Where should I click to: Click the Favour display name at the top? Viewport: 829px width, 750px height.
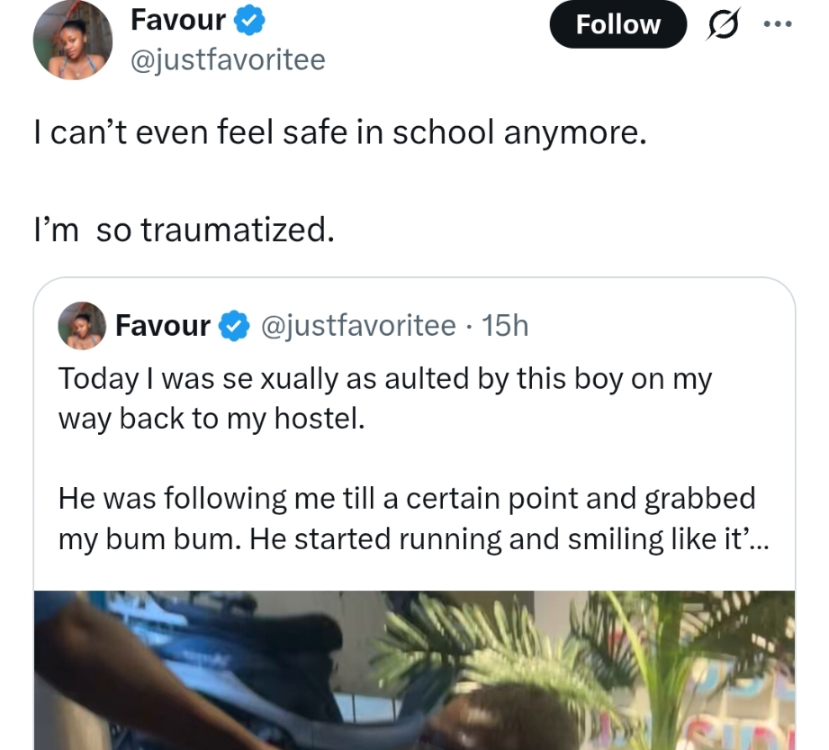pyautogui.click(x=178, y=20)
